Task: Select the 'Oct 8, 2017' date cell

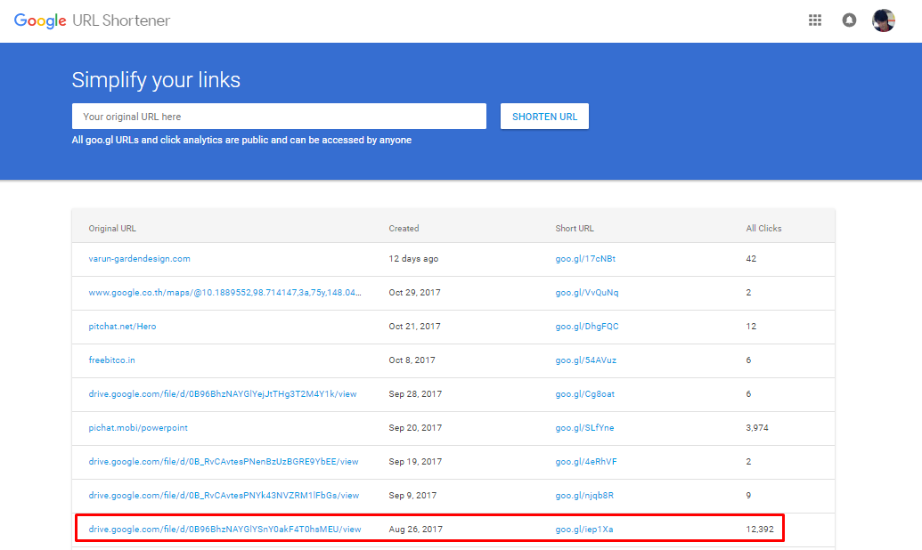Action: point(412,360)
